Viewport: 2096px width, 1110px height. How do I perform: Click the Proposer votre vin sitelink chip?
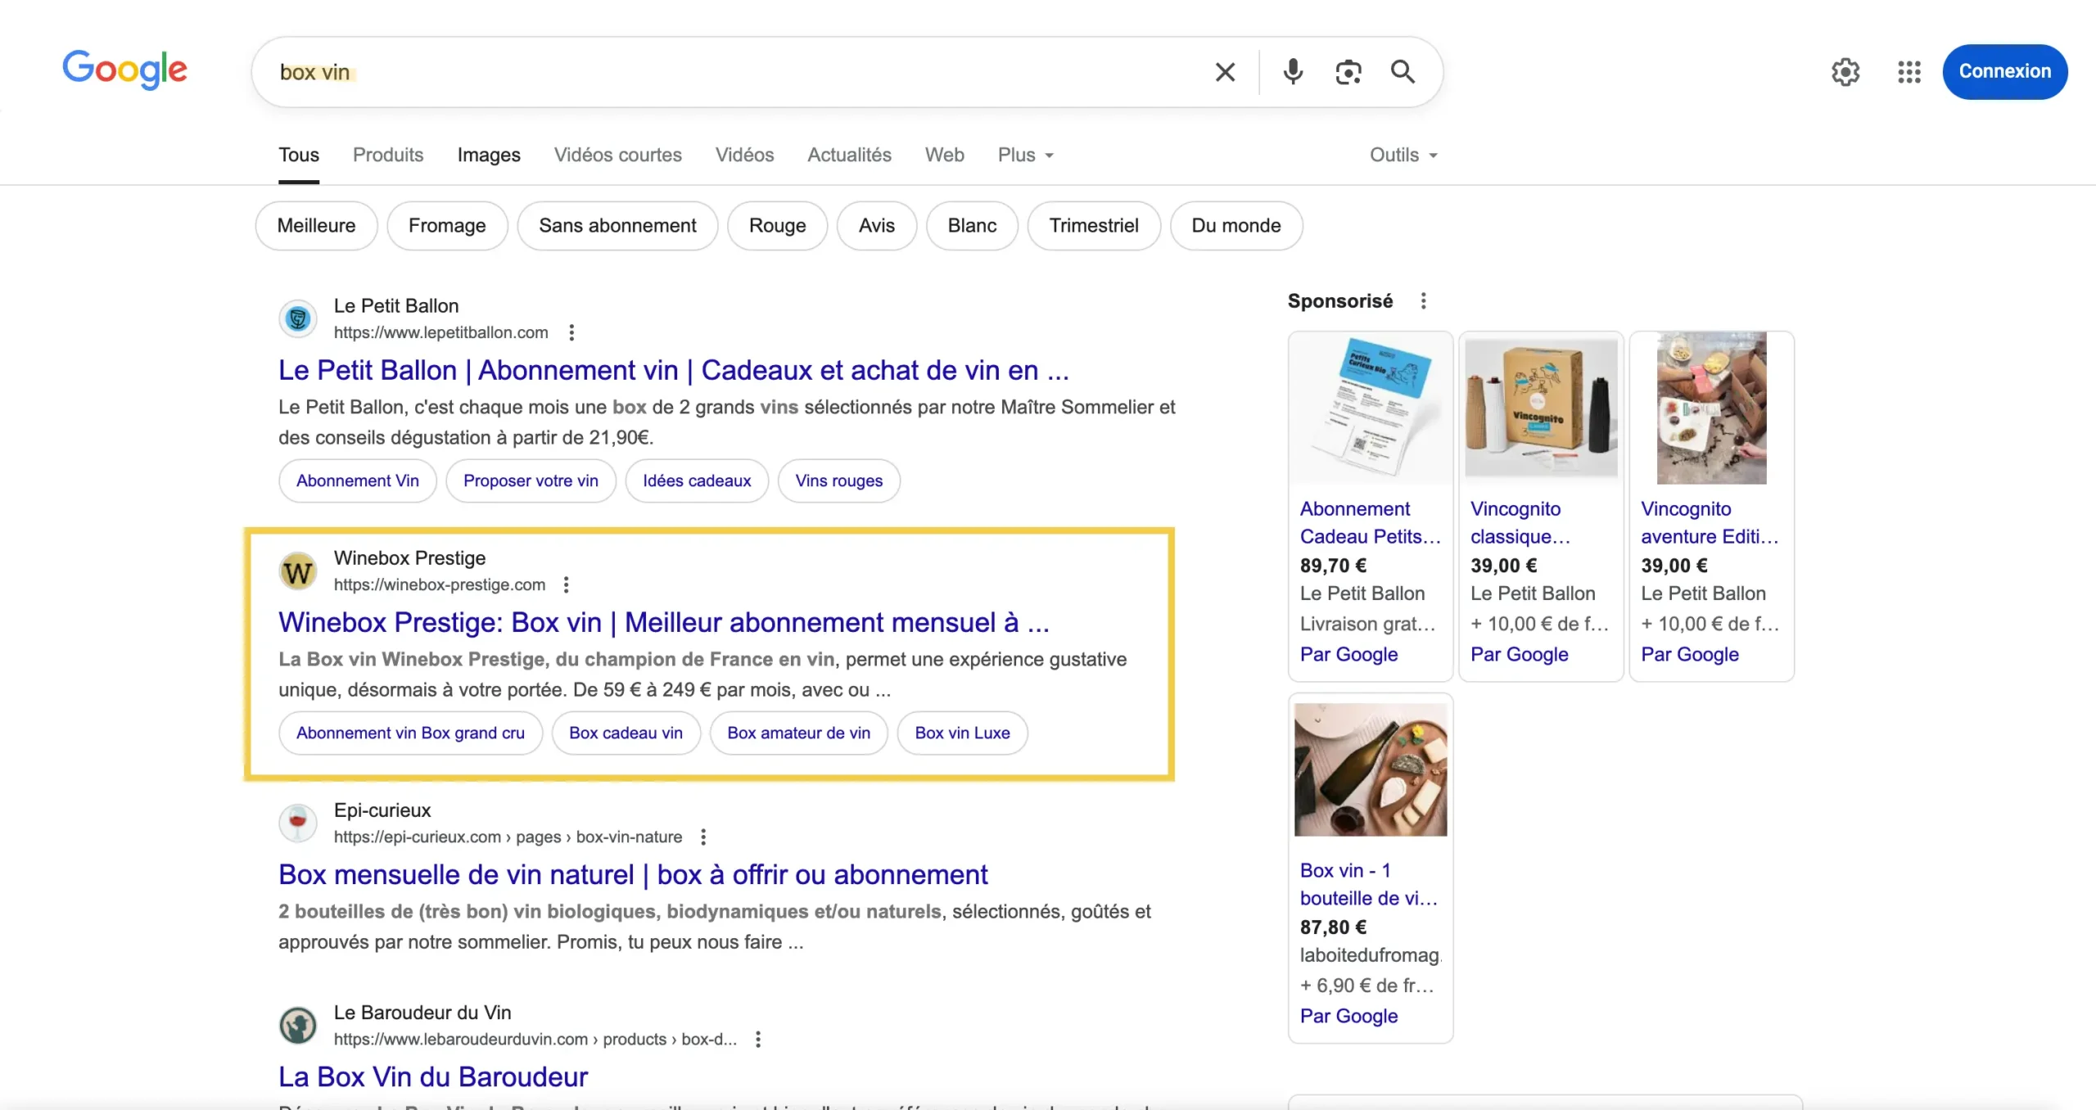point(531,481)
